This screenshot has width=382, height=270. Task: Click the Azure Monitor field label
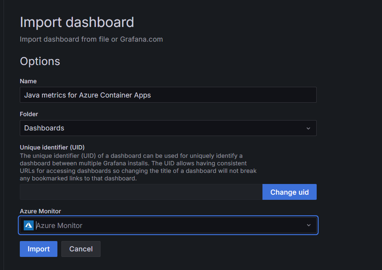click(40, 211)
